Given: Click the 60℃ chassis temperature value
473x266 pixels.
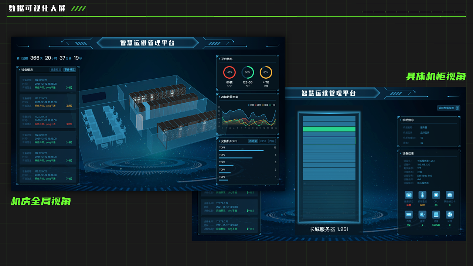Looking at the screenshot, I should click(x=422, y=205).
